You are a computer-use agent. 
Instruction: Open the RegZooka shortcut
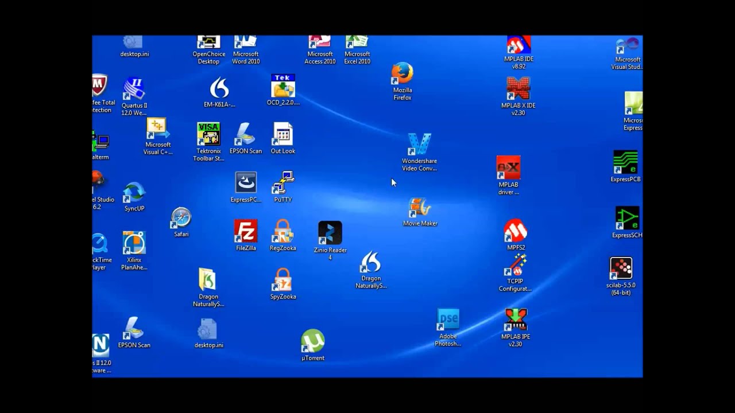point(283,235)
